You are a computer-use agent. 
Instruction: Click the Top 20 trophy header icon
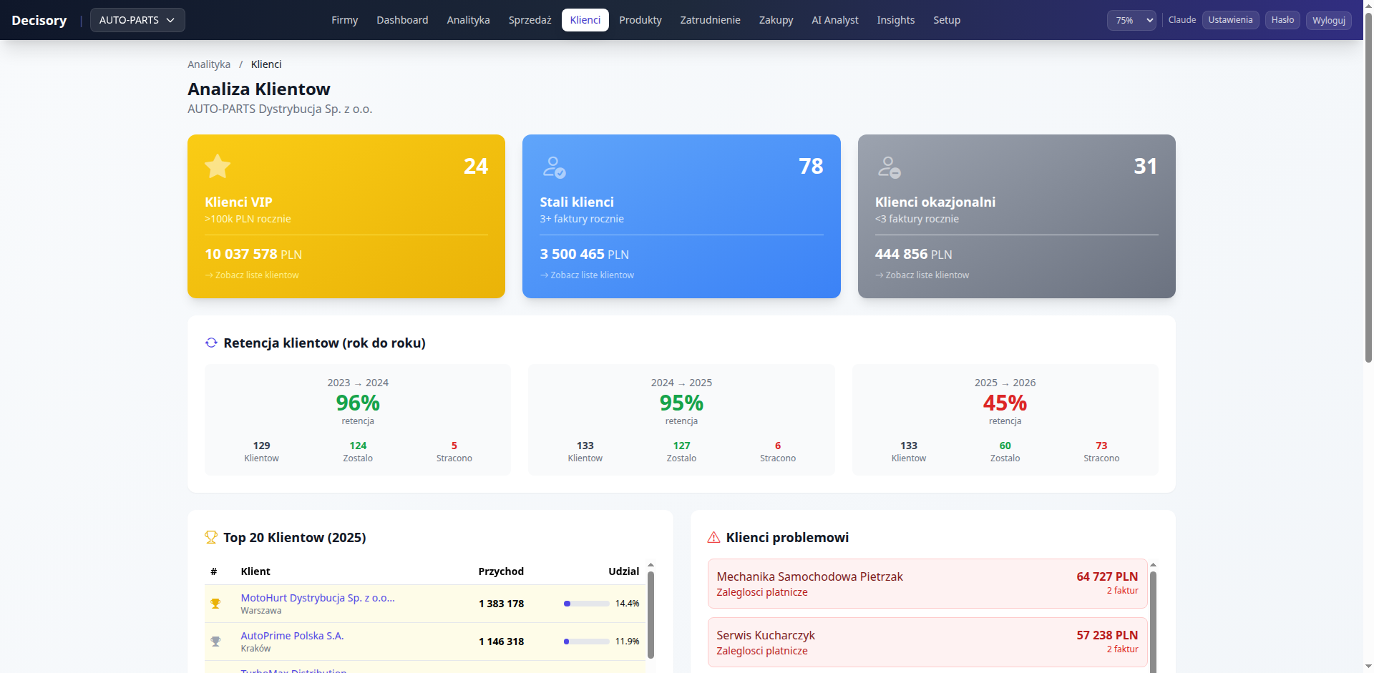click(211, 537)
